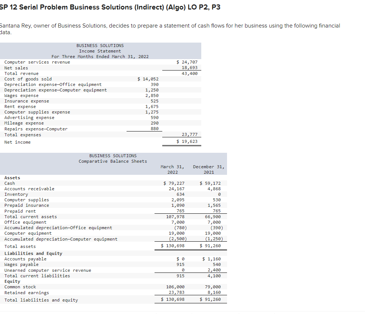
Task: Click the Assets section heading
Action: 12,178
